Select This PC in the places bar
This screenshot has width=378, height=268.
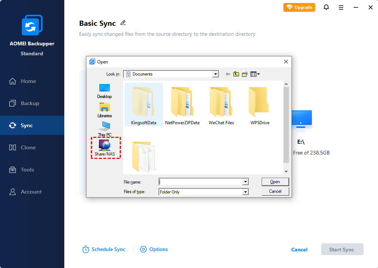pos(104,129)
